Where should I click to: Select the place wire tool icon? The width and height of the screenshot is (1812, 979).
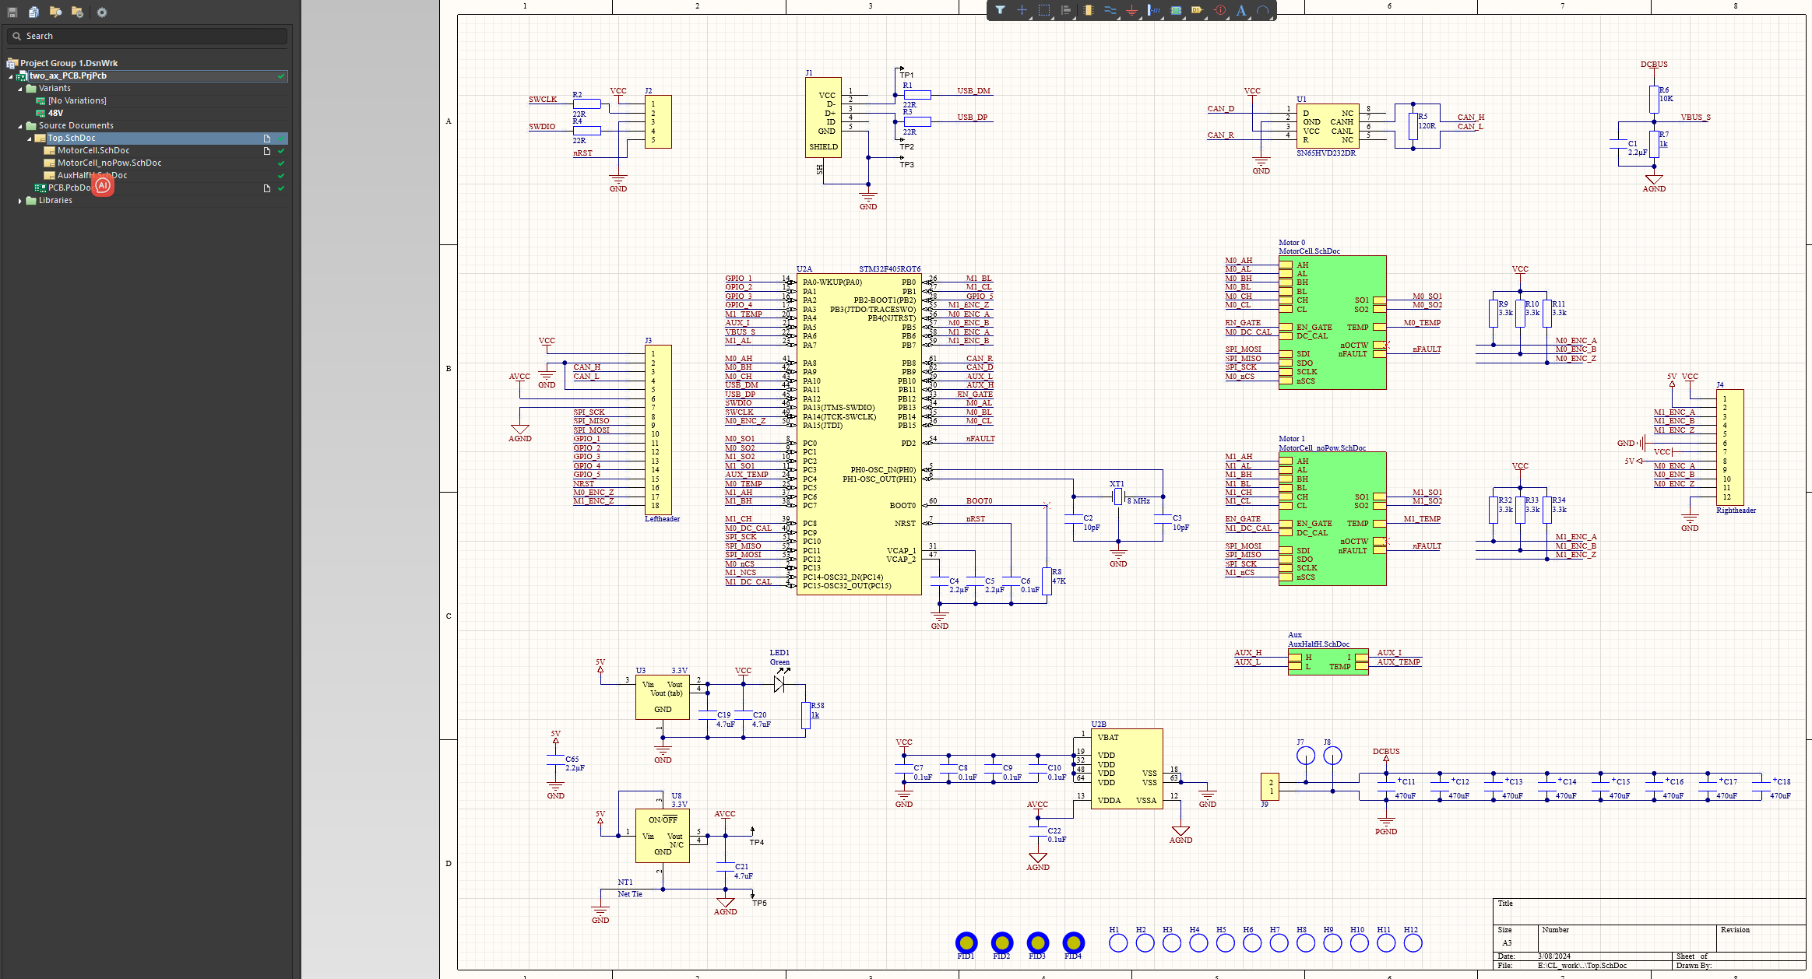[x=1110, y=10]
